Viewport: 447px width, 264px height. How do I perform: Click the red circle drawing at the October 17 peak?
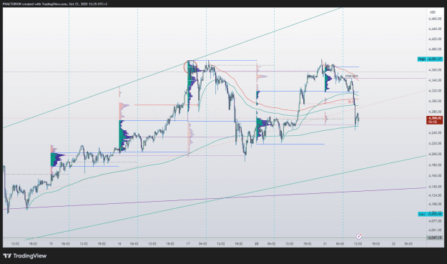pyautogui.click(x=190, y=67)
